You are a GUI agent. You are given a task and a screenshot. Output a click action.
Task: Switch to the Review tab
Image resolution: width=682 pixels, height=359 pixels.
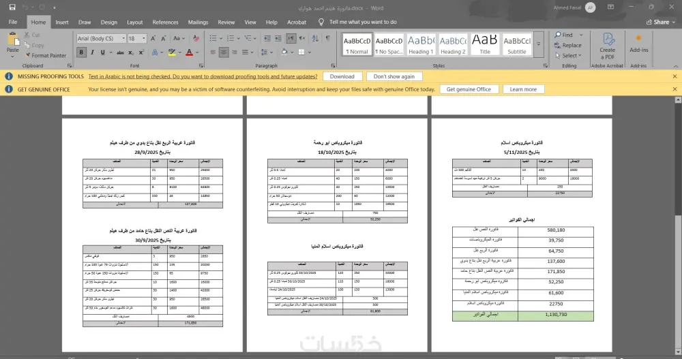coord(226,22)
